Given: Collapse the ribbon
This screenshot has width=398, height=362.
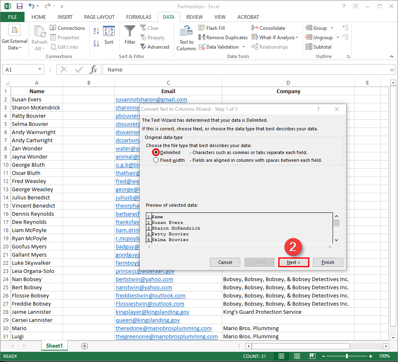Looking at the screenshot, I should coord(391,56).
